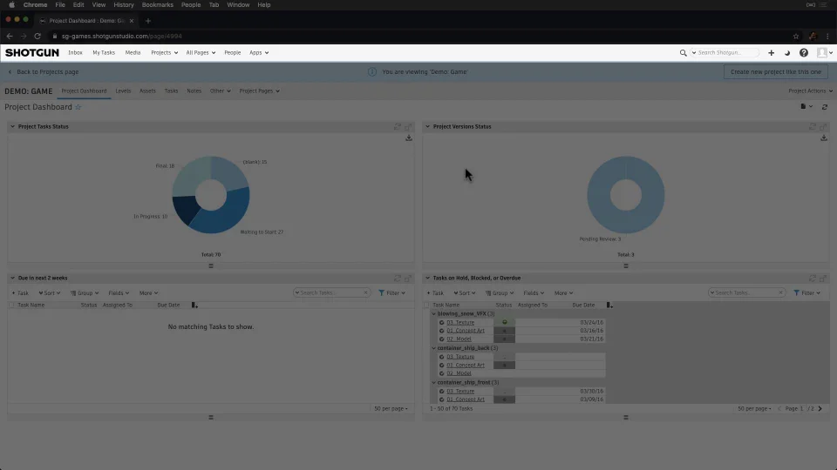The image size is (837, 470).
Task: Collapse the Project Versions Status widget
Action: pos(427,127)
